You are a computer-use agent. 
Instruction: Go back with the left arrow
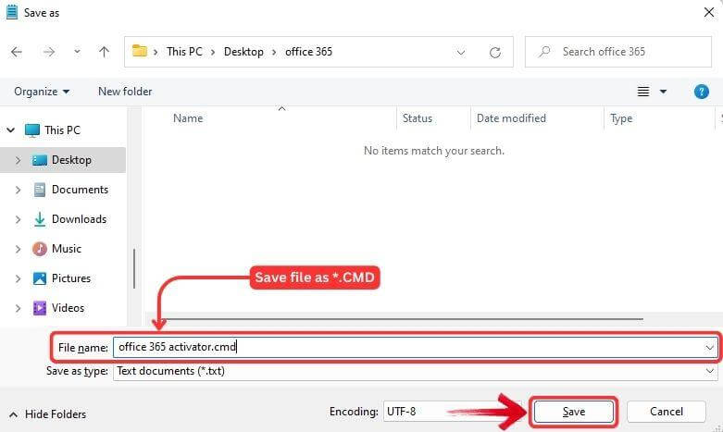(16, 52)
